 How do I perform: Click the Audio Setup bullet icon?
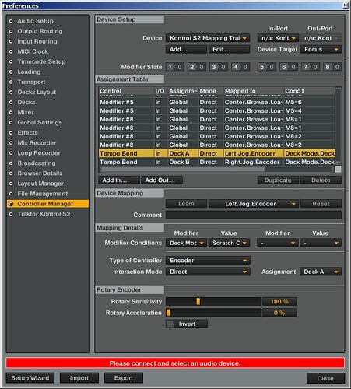coord(11,21)
